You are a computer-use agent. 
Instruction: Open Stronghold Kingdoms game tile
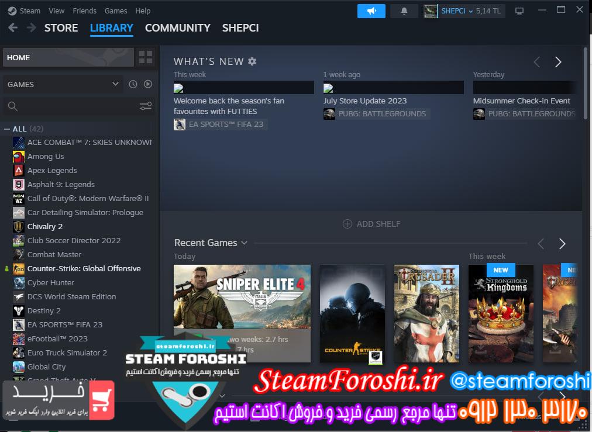501,313
